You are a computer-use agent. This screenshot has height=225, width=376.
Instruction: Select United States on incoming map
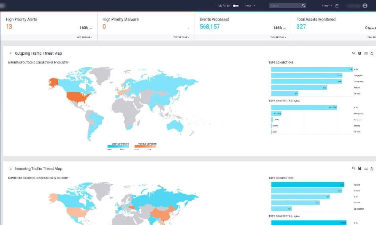pos(77,212)
